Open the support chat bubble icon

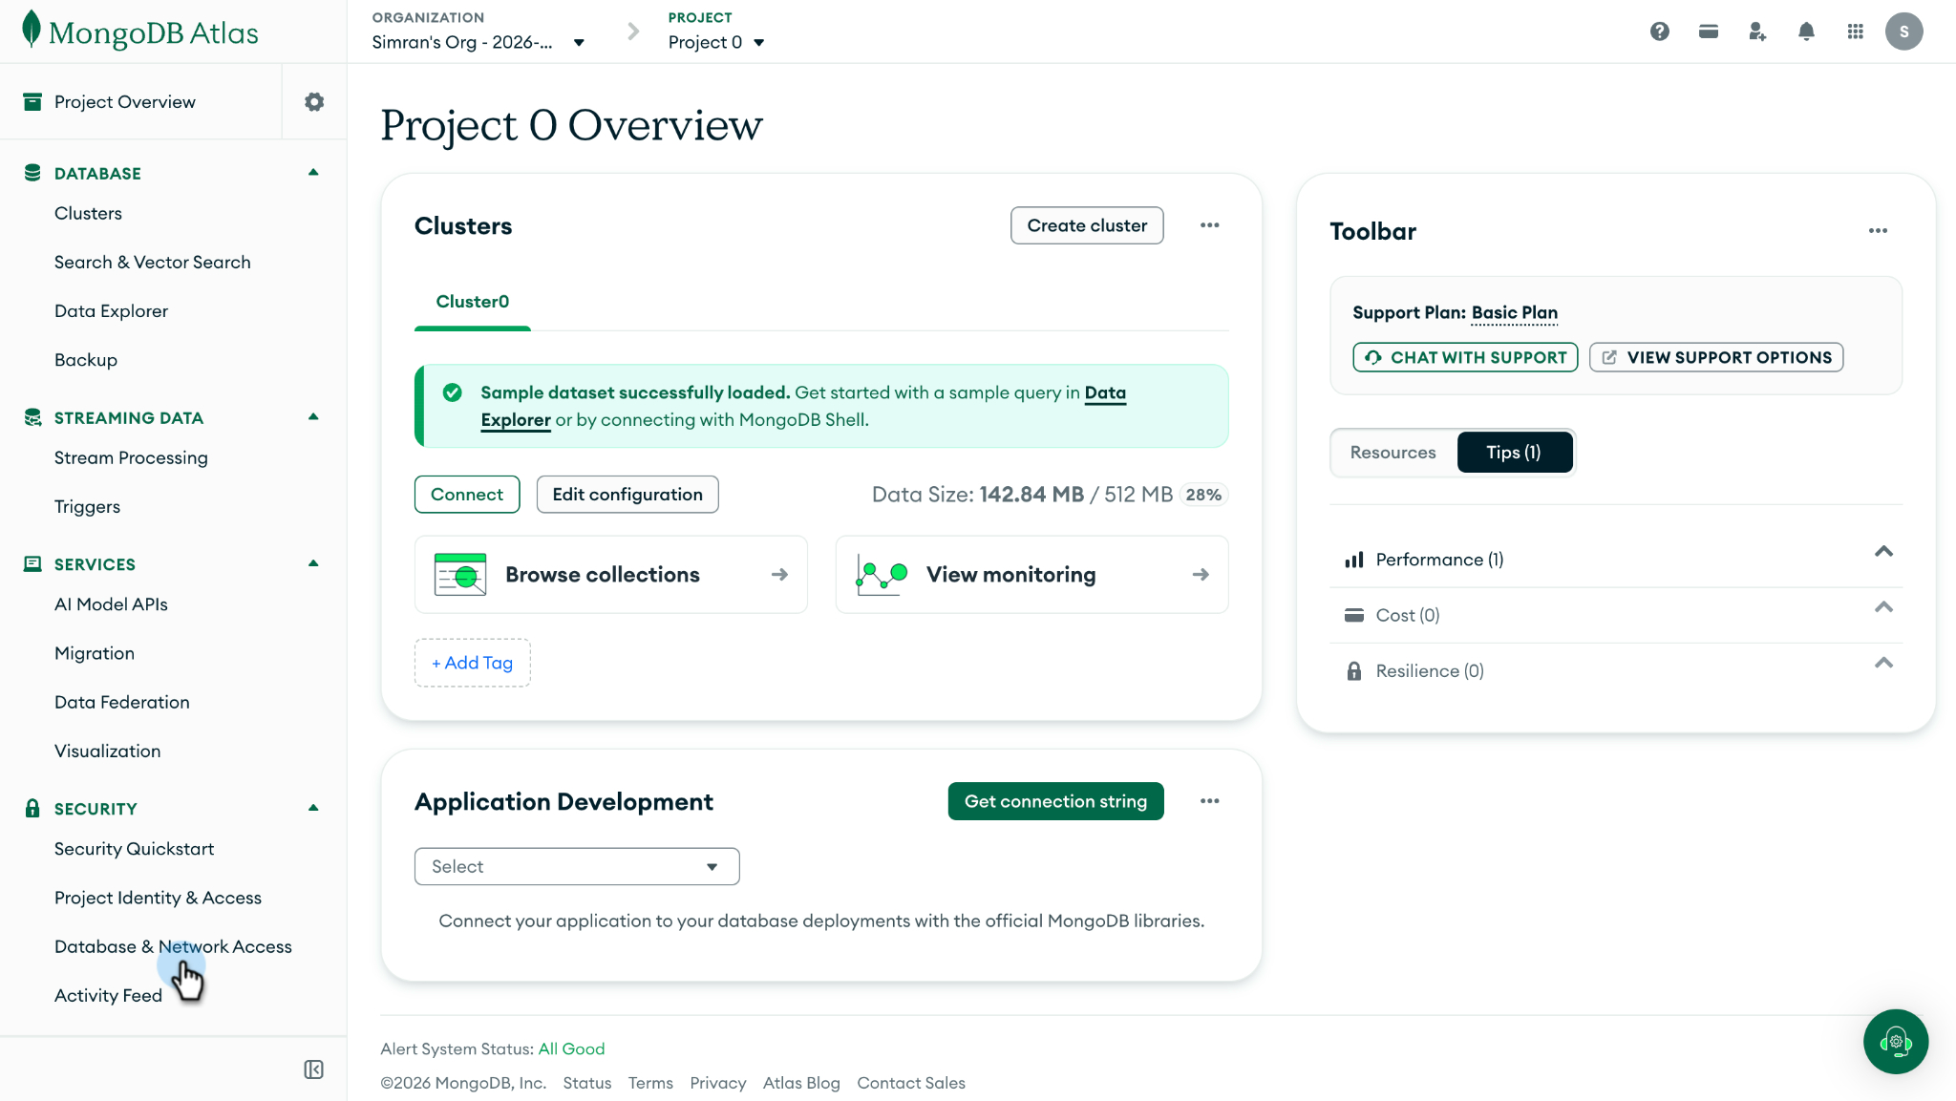1896,1042
